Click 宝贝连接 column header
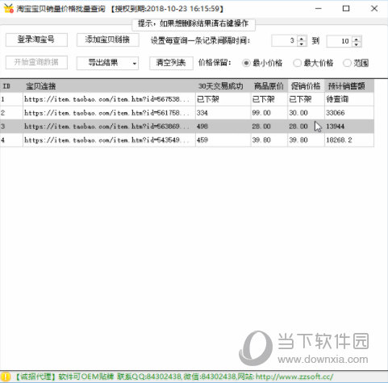 (x=109, y=86)
